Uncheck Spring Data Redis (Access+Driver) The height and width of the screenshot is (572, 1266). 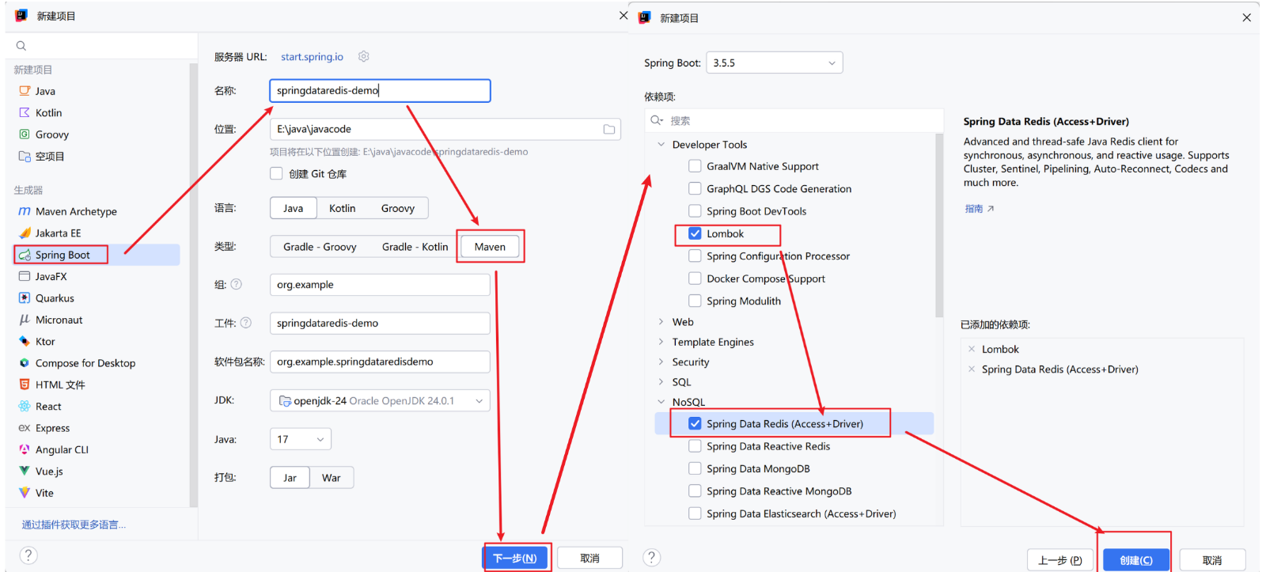click(695, 423)
